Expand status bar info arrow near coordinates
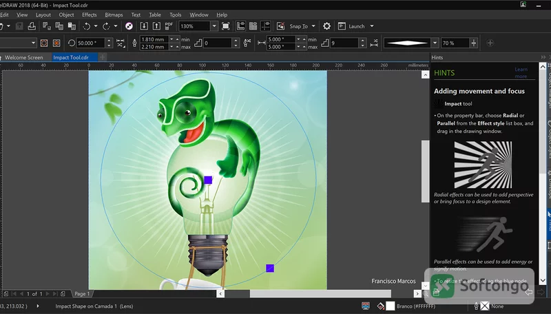This screenshot has width=551, height=314. tap(38, 306)
